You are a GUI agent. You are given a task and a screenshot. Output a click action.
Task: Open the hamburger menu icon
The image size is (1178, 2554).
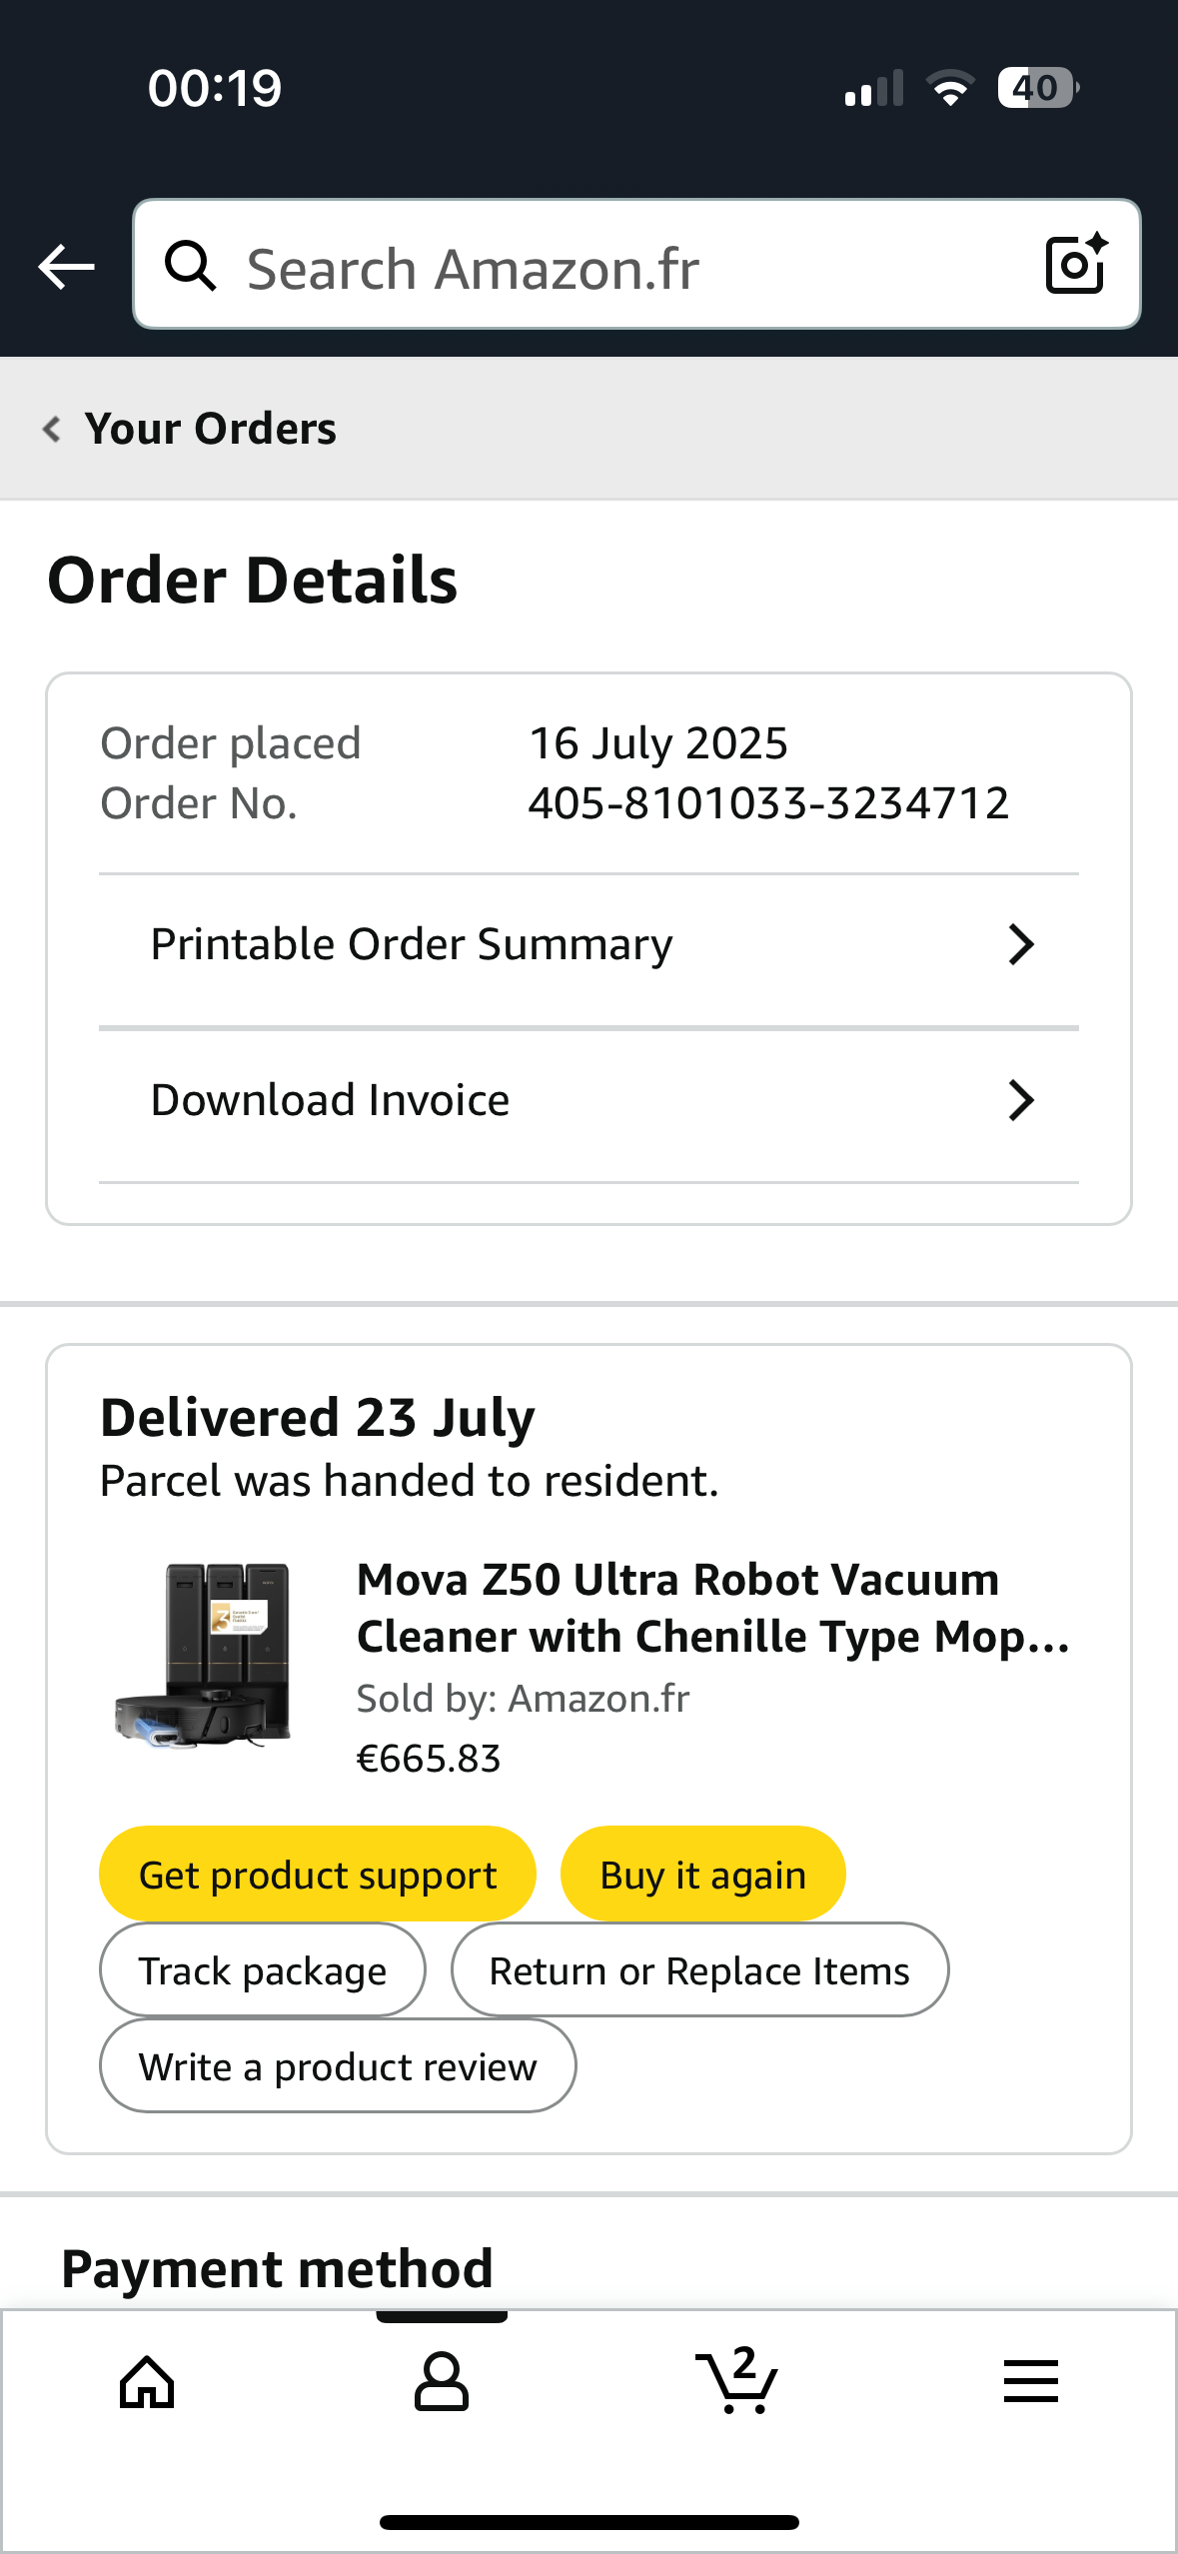pyautogui.click(x=1030, y=2382)
